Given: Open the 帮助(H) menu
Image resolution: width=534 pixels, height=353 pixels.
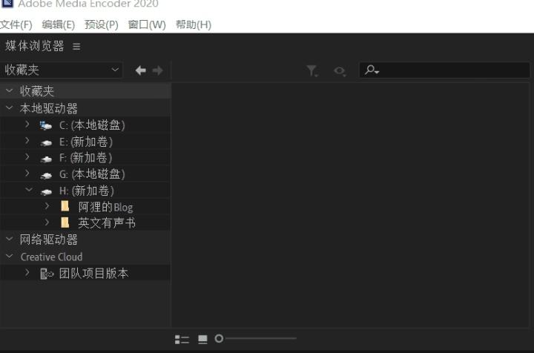Looking at the screenshot, I should point(194,24).
